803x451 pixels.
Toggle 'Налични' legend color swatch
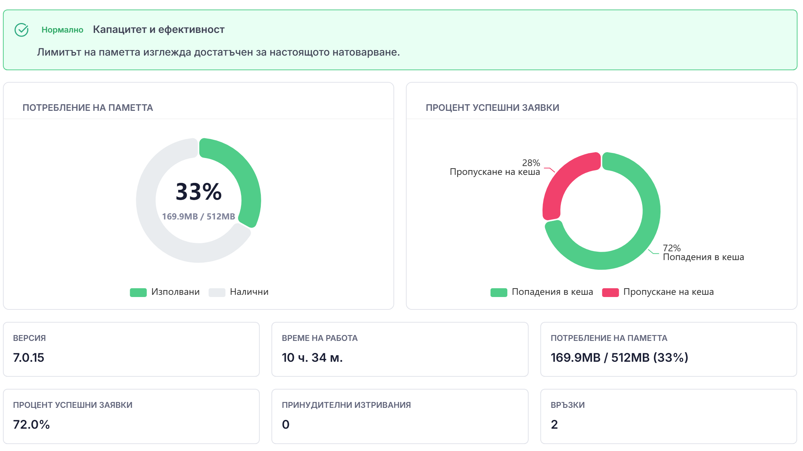pyautogui.click(x=217, y=292)
